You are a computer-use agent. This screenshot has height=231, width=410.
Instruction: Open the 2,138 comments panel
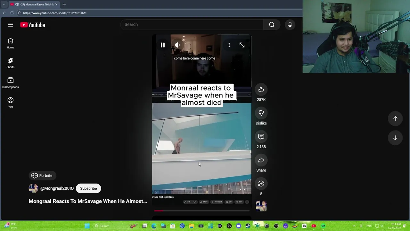pos(261,137)
